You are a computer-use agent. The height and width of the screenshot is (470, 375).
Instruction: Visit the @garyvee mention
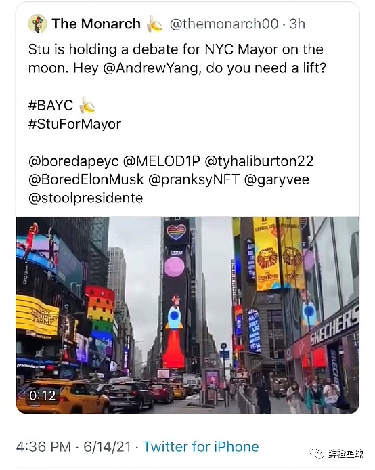(277, 180)
